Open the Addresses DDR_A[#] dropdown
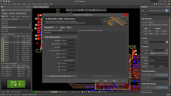Screen dimensions: 171x96 coord(68,40)
